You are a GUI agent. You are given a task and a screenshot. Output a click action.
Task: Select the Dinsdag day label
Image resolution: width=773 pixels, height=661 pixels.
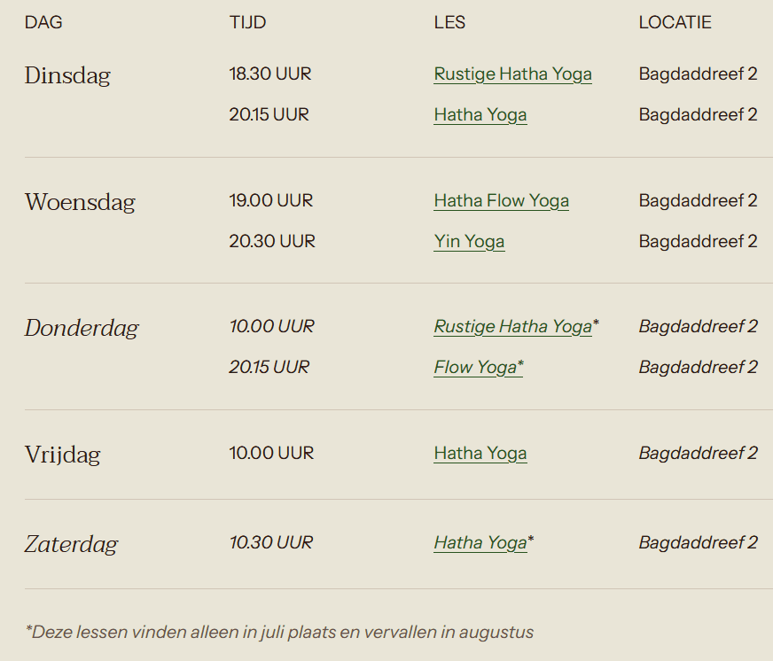coord(67,75)
